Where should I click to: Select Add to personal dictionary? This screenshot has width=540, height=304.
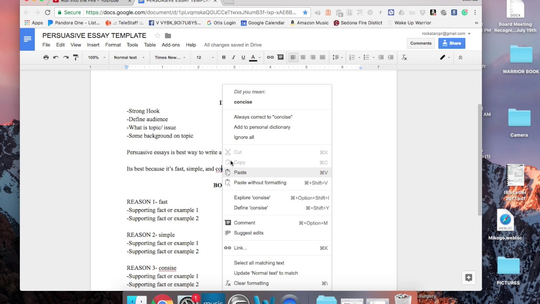pyautogui.click(x=277, y=127)
